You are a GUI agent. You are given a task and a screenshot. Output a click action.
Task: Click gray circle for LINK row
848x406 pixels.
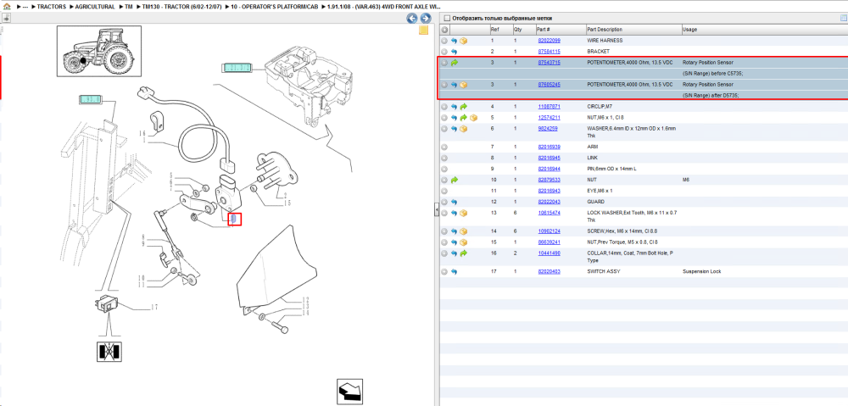tap(444, 158)
